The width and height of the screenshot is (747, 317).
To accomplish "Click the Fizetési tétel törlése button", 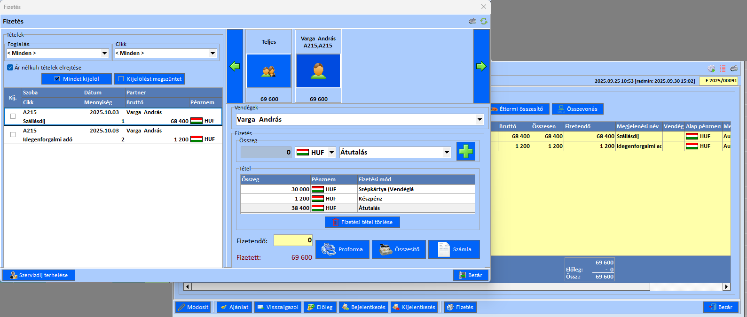I will tap(362, 222).
